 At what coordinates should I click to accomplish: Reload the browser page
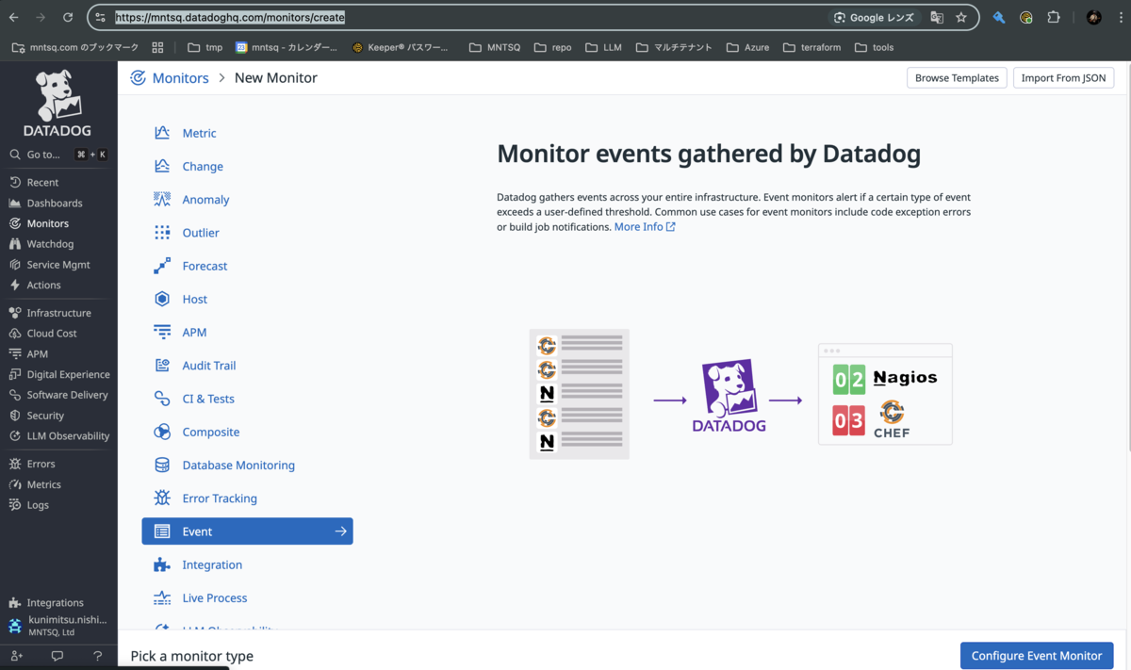[68, 17]
